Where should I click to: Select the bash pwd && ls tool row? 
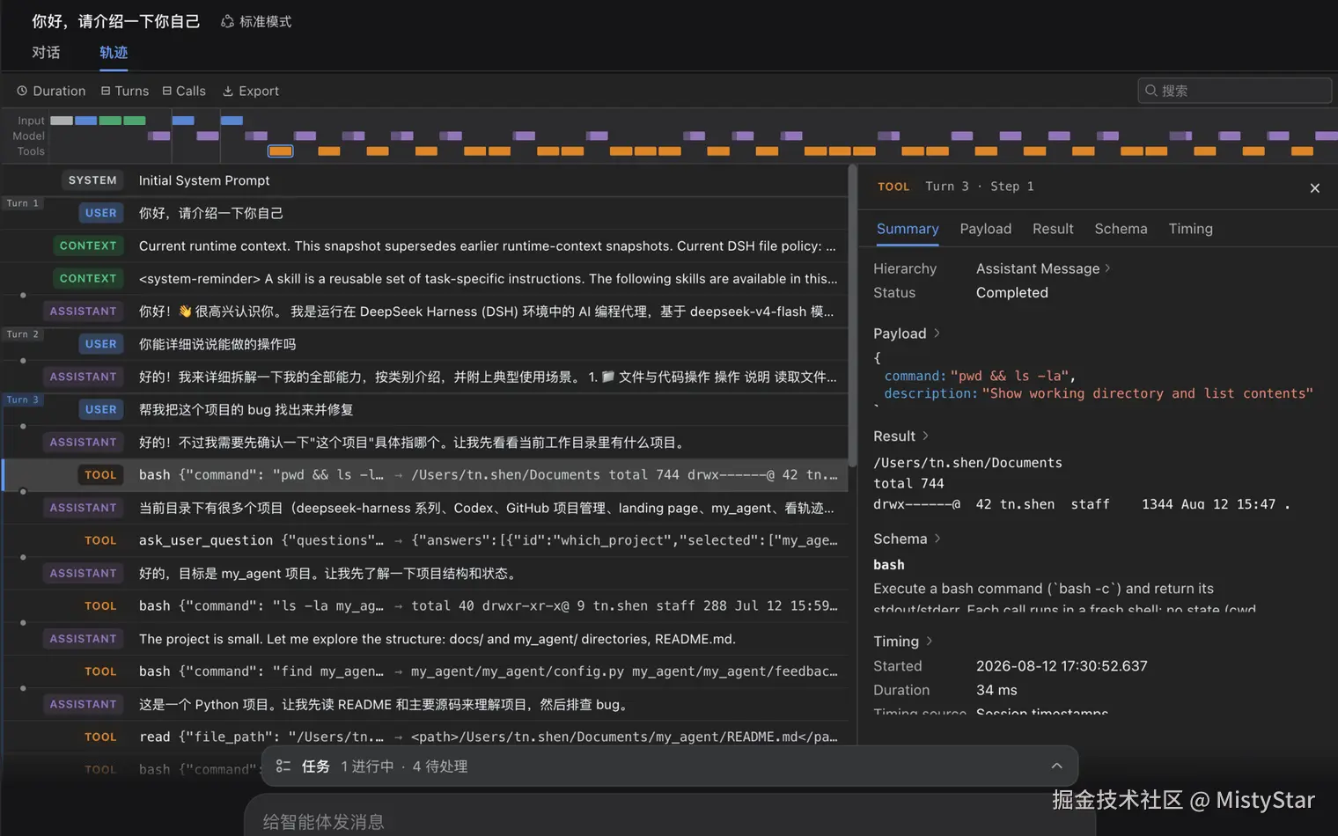point(425,475)
